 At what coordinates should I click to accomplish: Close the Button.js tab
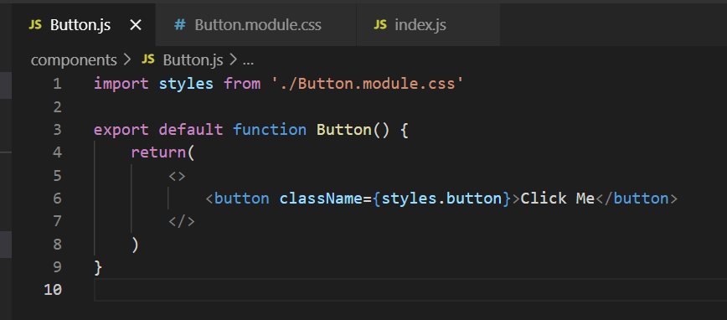coord(136,25)
